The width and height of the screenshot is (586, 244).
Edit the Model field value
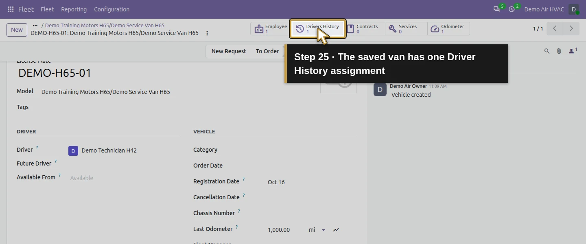click(106, 92)
